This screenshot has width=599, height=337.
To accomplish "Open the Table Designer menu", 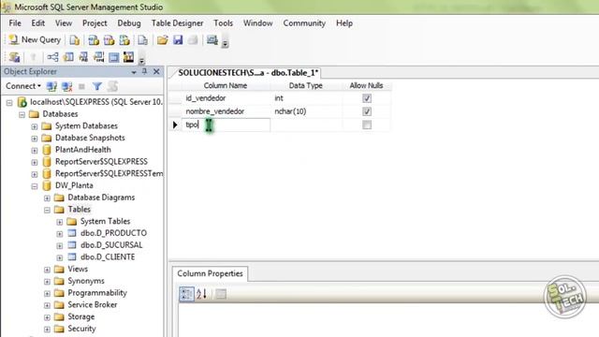I will (177, 23).
